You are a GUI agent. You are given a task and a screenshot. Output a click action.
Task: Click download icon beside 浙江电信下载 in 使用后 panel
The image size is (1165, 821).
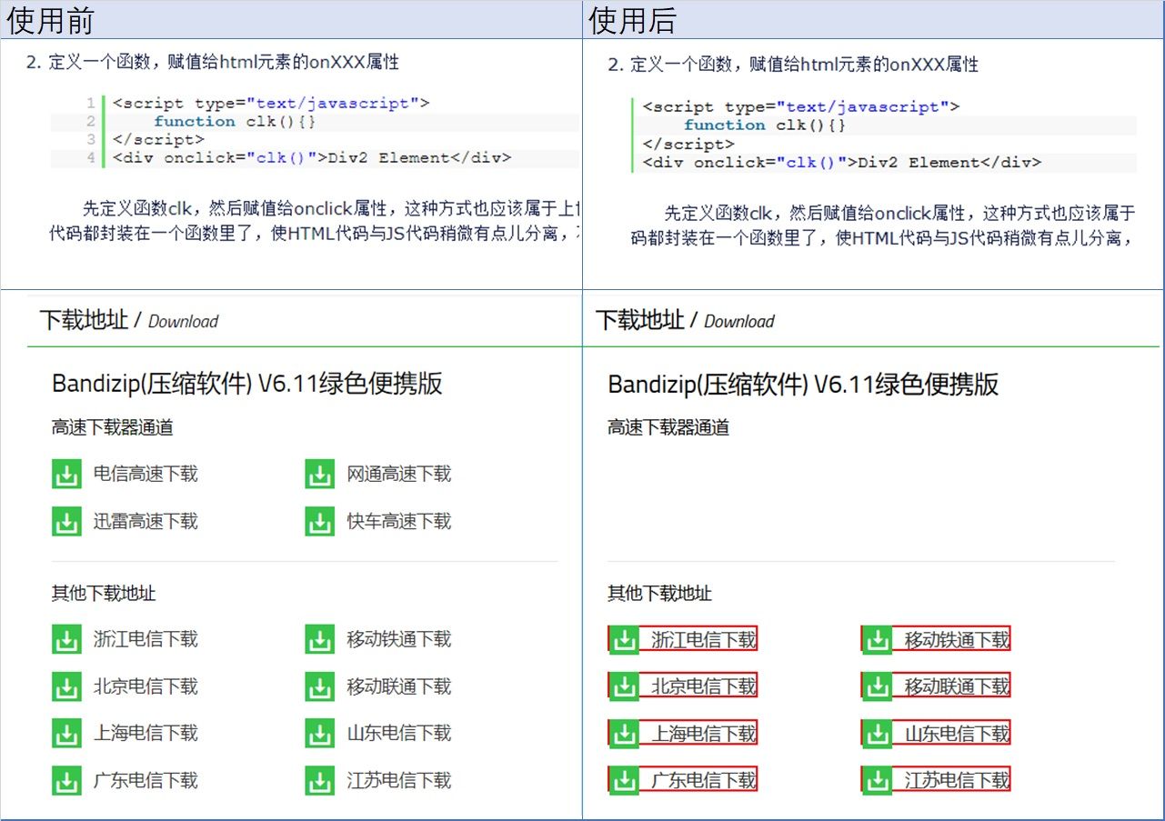(623, 640)
